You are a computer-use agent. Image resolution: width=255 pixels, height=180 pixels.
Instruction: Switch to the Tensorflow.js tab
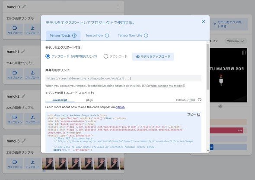(x=63, y=35)
